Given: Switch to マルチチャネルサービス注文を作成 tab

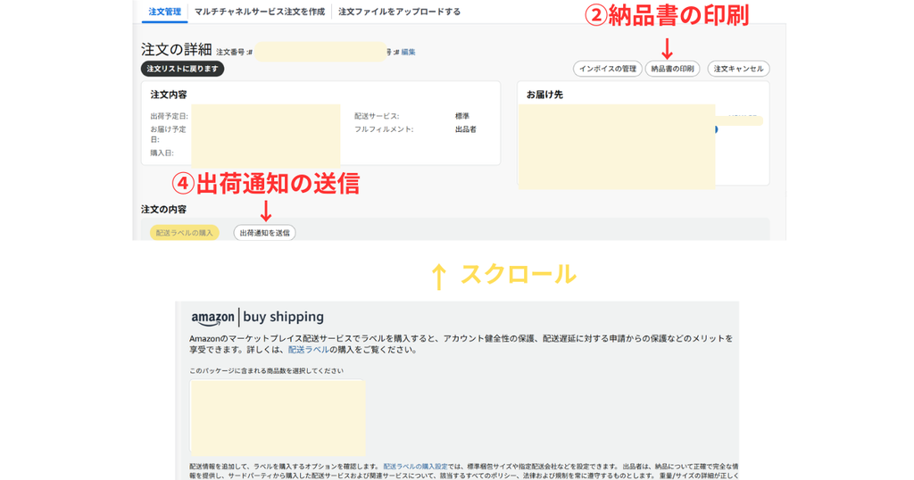Looking at the screenshot, I should pyautogui.click(x=260, y=12).
